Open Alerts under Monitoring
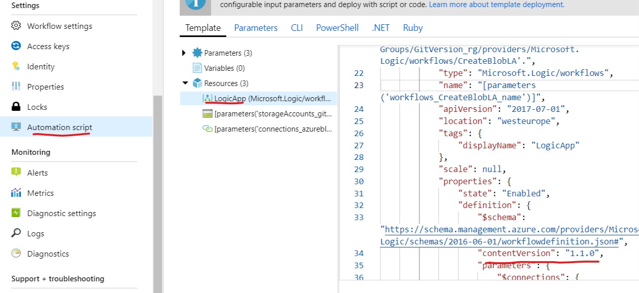This screenshot has width=639, height=293. (37, 173)
